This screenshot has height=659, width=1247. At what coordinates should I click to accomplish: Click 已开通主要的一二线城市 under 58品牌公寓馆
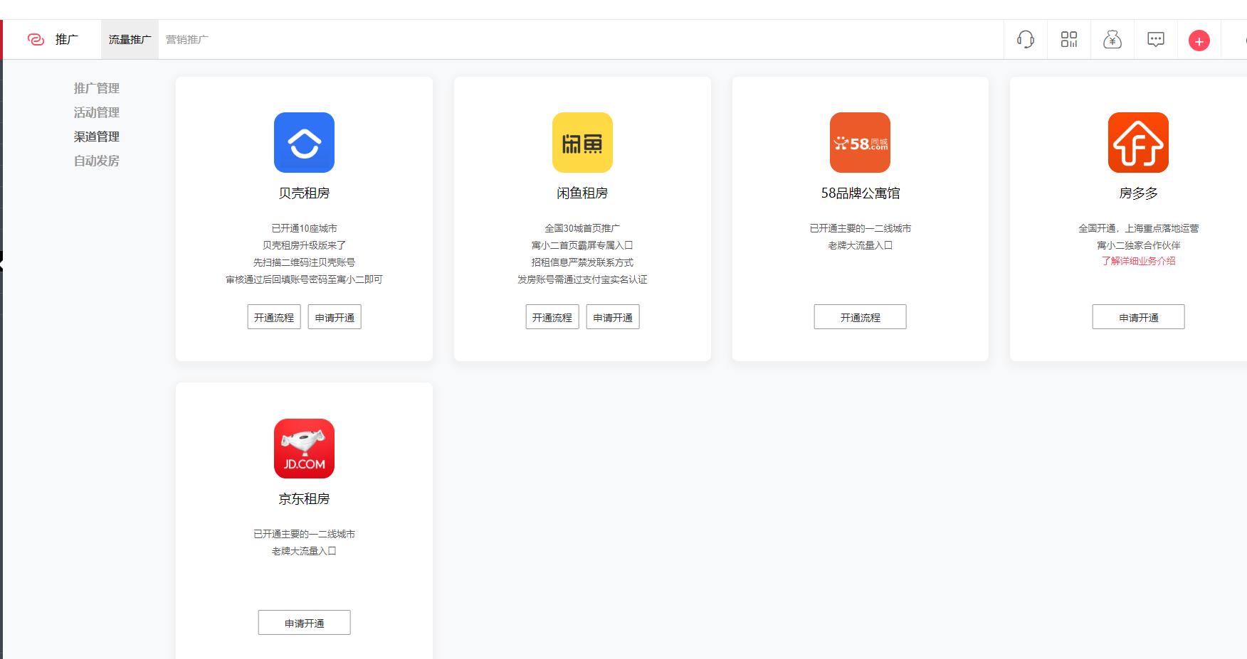pyautogui.click(x=861, y=228)
